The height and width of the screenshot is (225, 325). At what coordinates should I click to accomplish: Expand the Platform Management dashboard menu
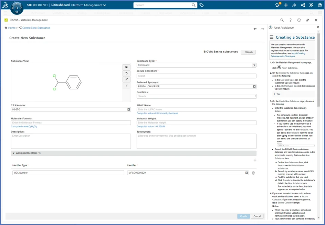click(105, 5)
